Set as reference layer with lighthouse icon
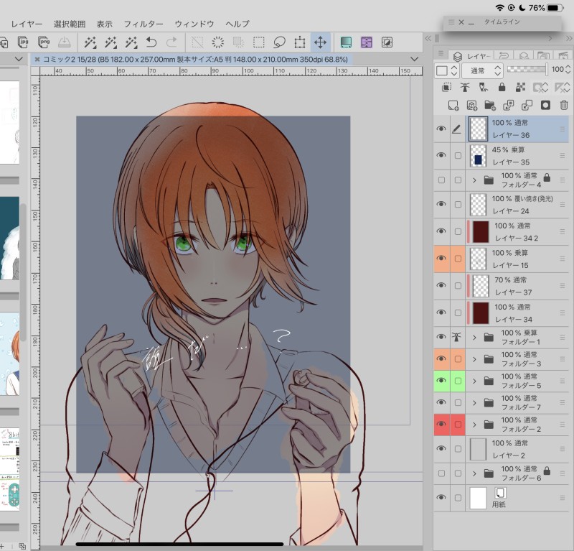The image size is (574, 551). coord(465,87)
